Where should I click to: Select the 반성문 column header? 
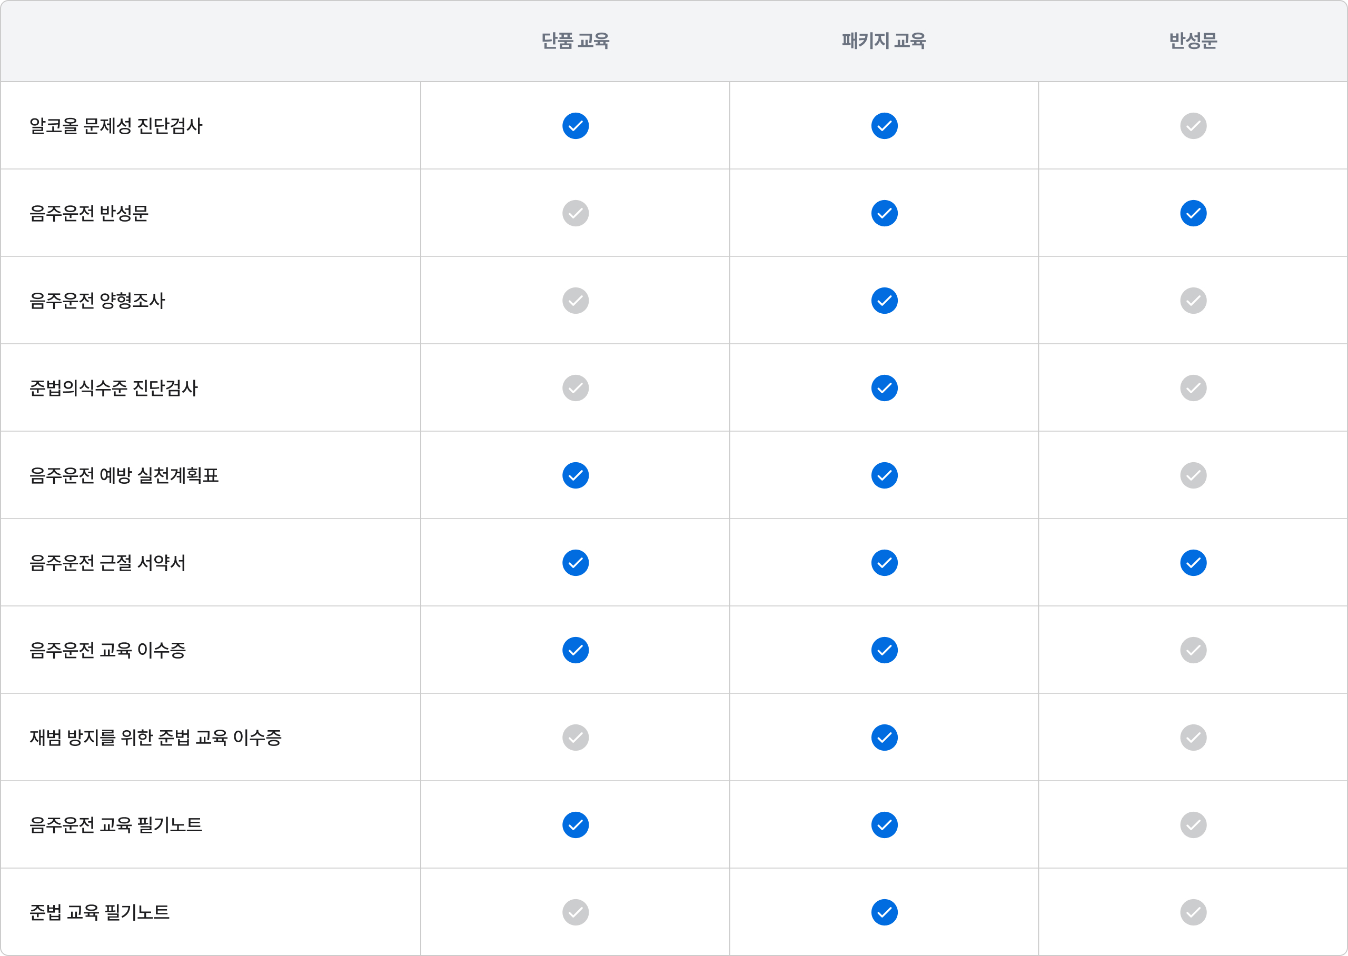1193,41
